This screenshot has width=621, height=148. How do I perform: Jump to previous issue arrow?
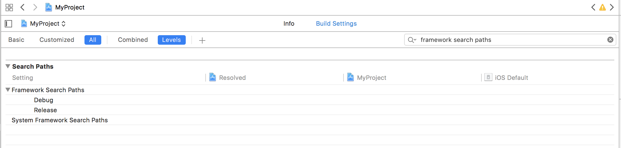coord(593,7)
